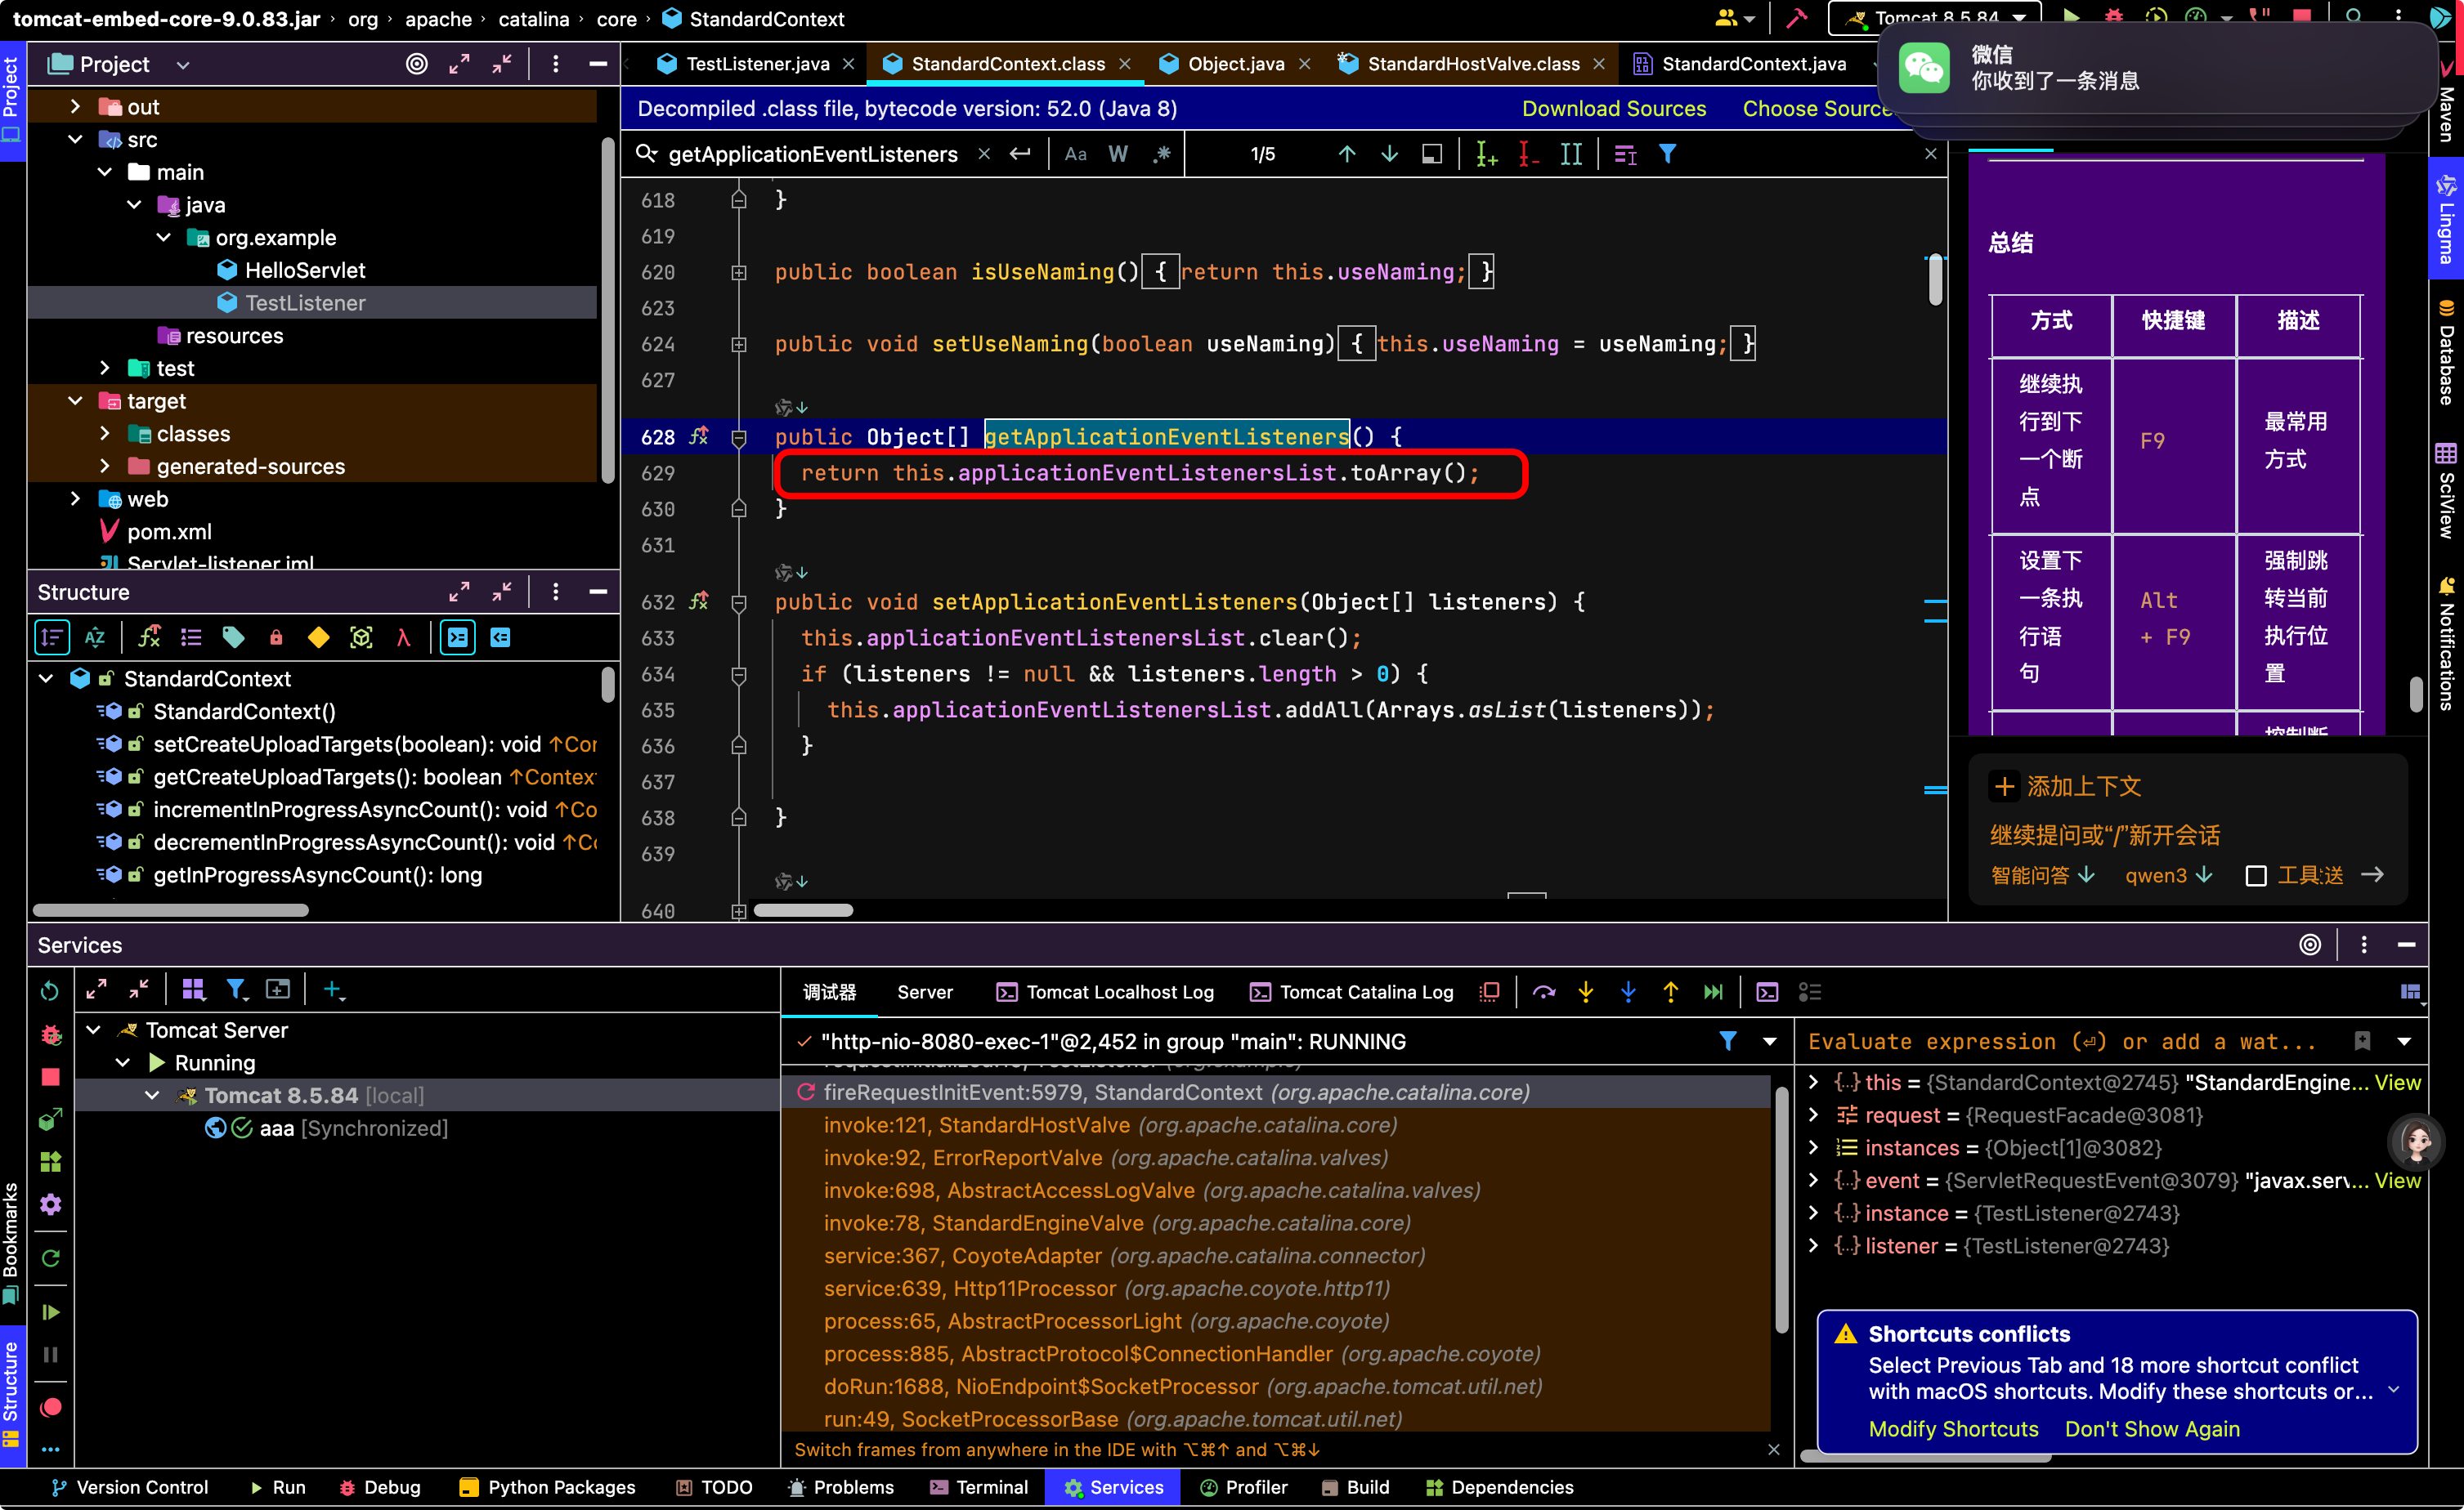Select the Sort Alphabetically structure icon
Image resolution: width=2464 pixels, height=1510 pixels.
pos(95,637)
